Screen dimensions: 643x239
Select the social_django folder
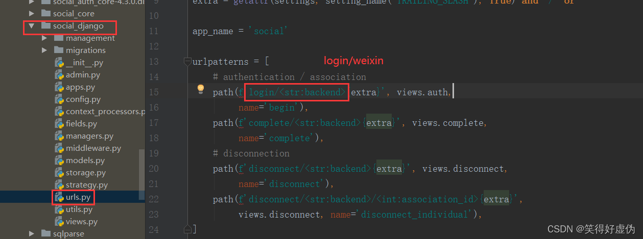coord(78,25)
